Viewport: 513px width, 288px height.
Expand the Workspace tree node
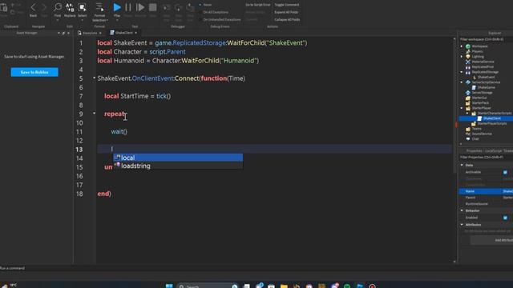tap(462, 46)
